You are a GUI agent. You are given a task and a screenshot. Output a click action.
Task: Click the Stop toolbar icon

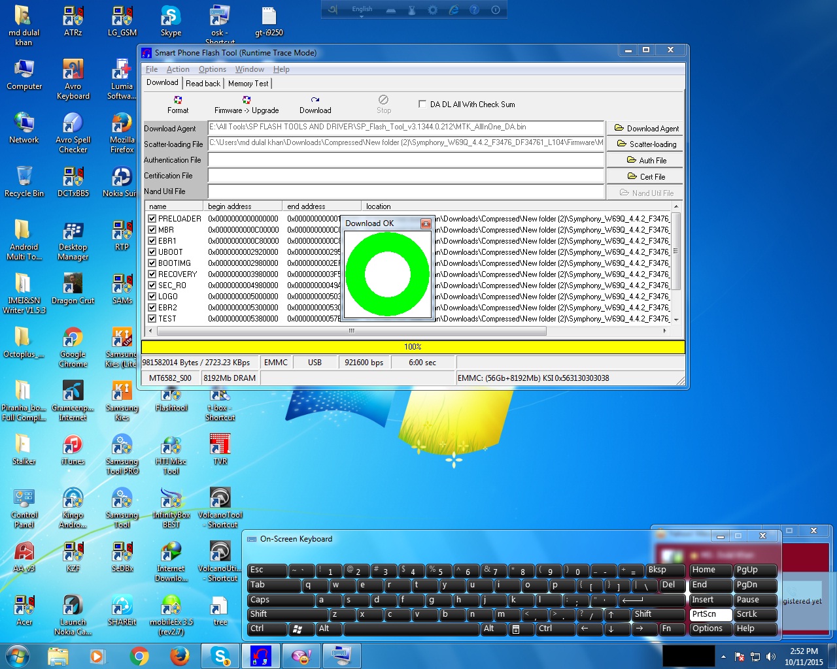tap(384, 105)
